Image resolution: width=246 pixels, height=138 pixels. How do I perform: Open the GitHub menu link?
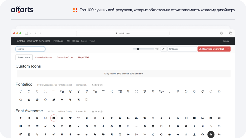tap(75, 41)
